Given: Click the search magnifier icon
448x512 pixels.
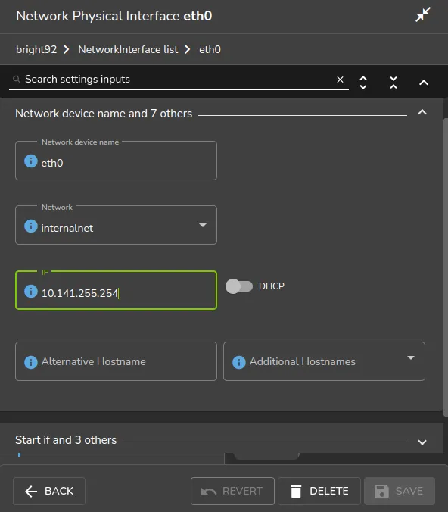Looking at the screenshot, I should click(17, 79).
